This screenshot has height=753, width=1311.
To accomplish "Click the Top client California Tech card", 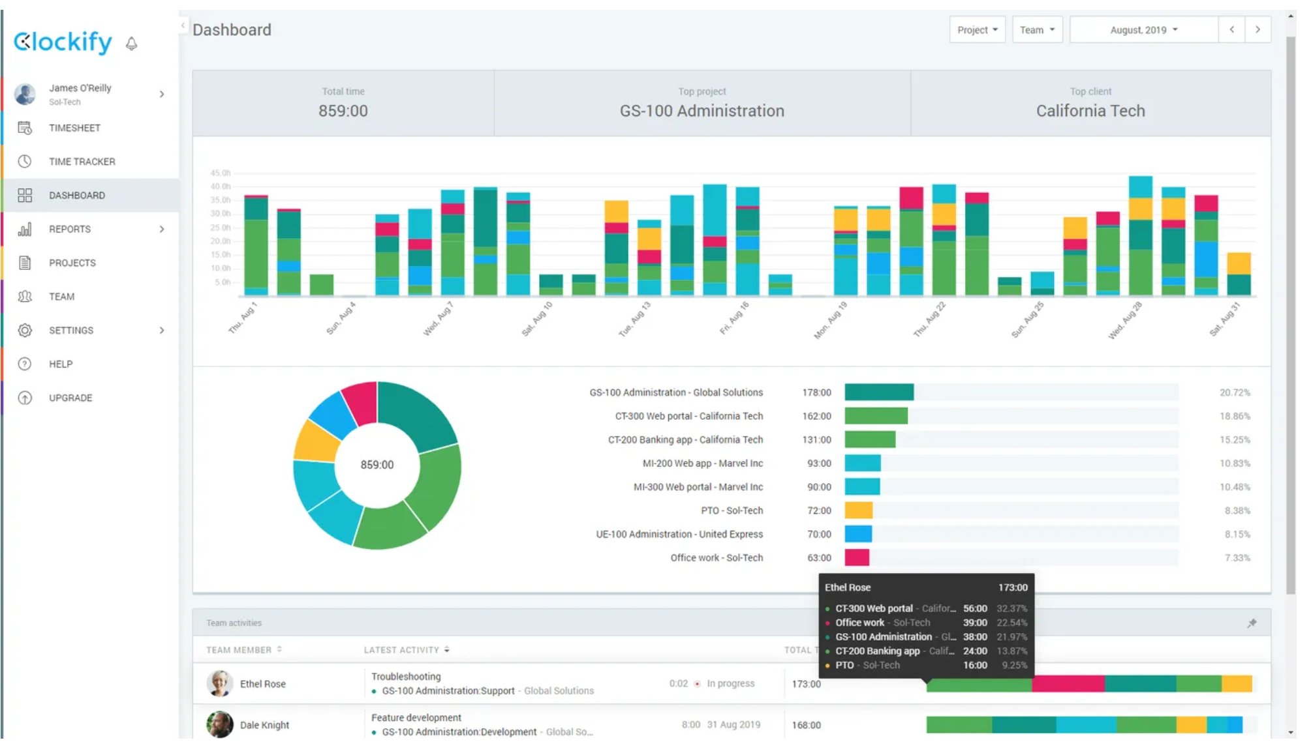I will click(x=1090, y=103).
